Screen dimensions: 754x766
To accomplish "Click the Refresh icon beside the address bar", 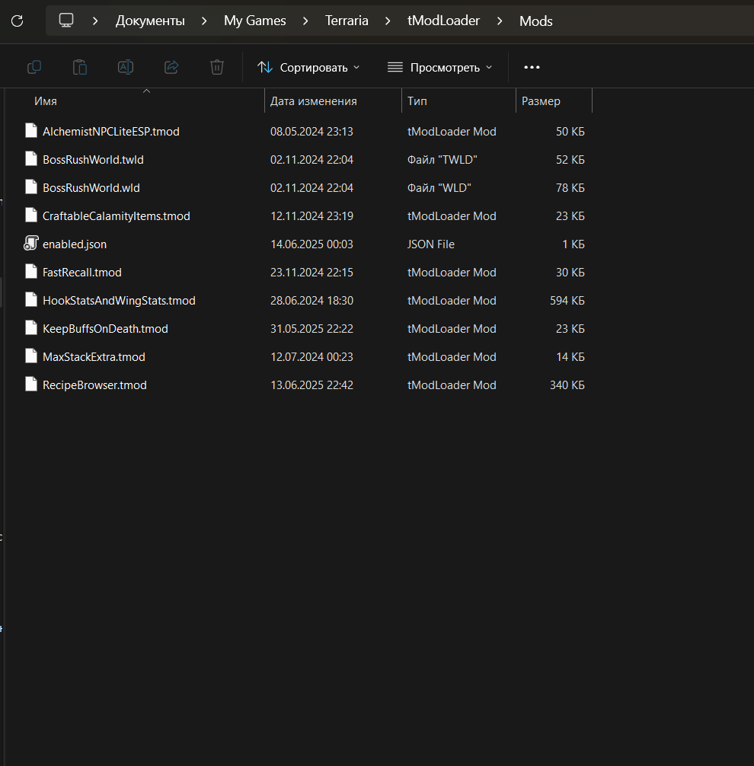I will (x=17, y=21).
